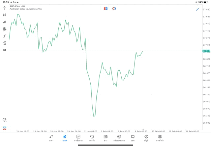The height and width of the screenshot is (147, 211).
Task: Open the drawing objects shapes tool
Action: click(4, 43)
